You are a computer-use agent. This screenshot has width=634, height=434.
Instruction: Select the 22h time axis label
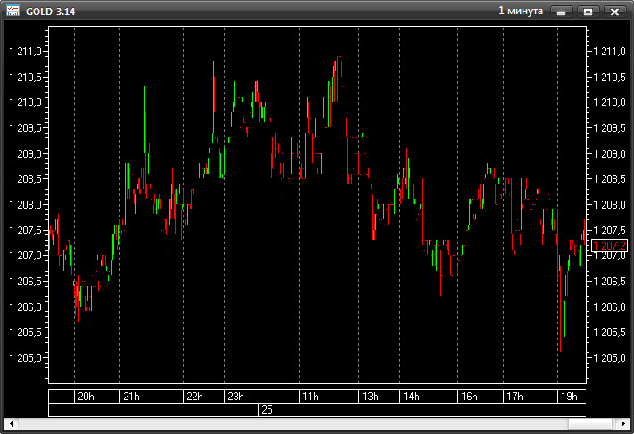click(x=194, y=397)
